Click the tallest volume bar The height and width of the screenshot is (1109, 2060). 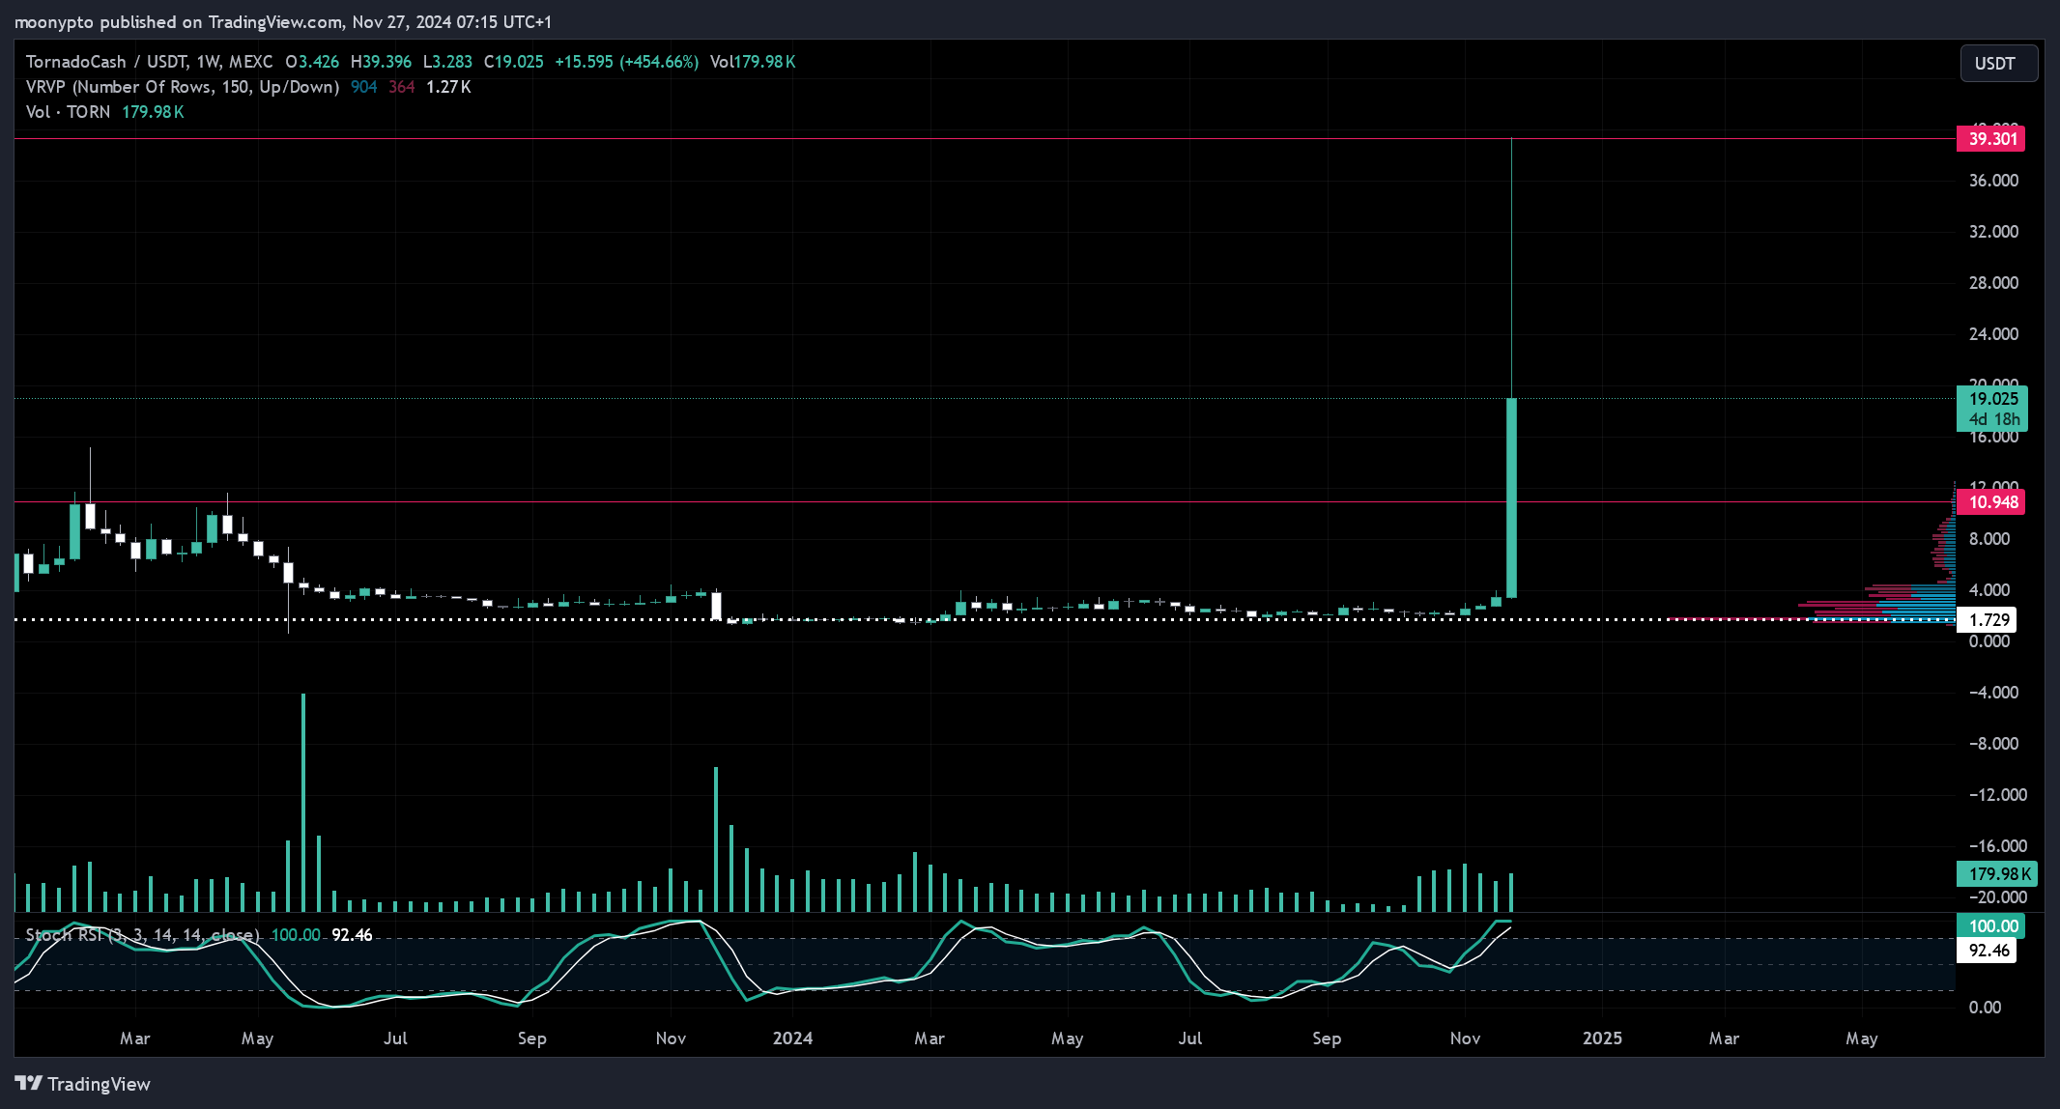303,803
